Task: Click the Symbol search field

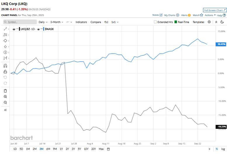Action: 20,22
